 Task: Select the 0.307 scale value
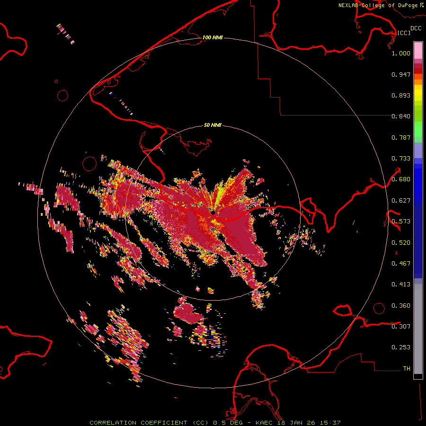[x=401, y=327]
